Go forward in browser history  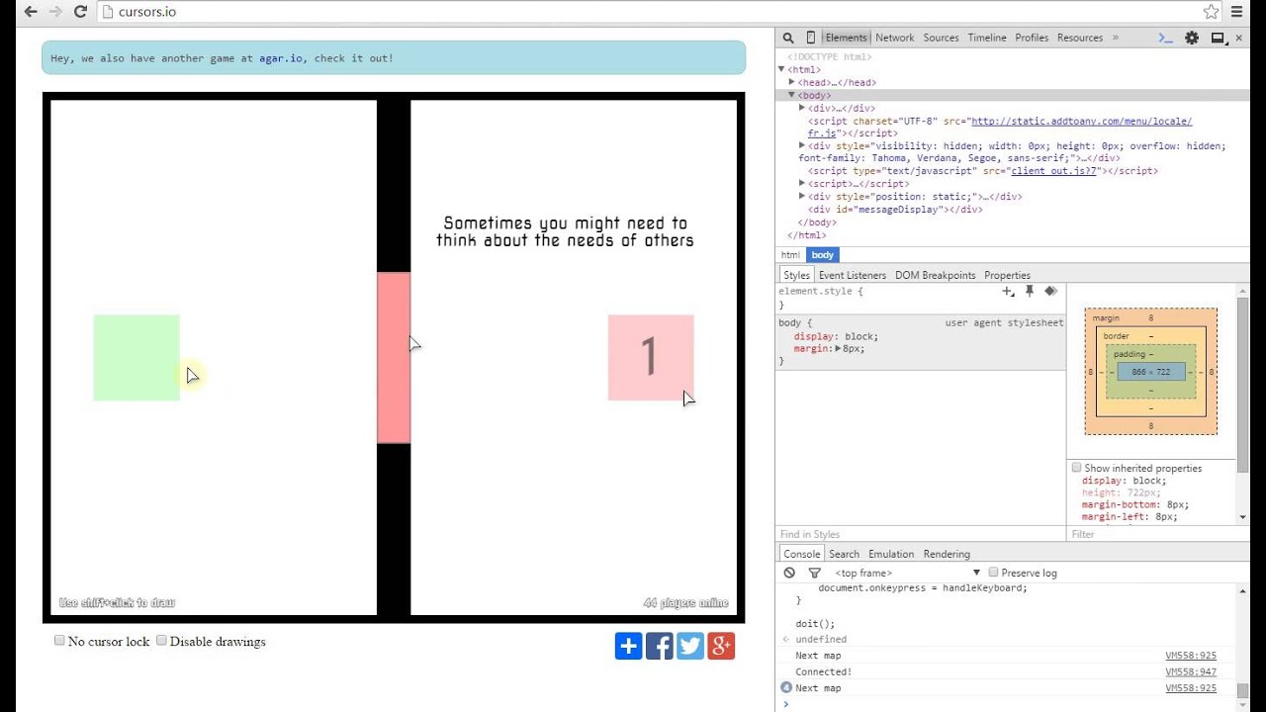(55, 12)
